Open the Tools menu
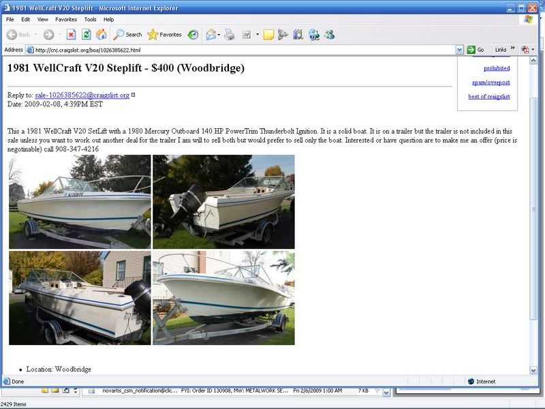Viewport: 545px width, 409px height. click(91, 20)
